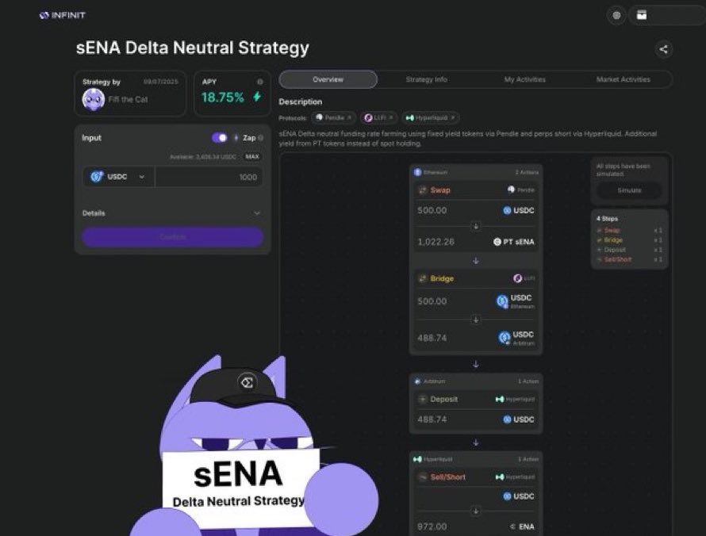The width and height of the screenshot is (706, 536).
Task: Click the 972.00 ENA amount
Action: [x=432, y=526]
